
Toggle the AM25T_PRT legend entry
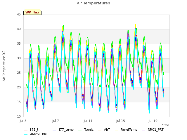[x=36, y=134]
